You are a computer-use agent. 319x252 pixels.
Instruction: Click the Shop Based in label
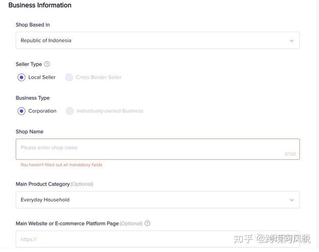click(32, 25)
